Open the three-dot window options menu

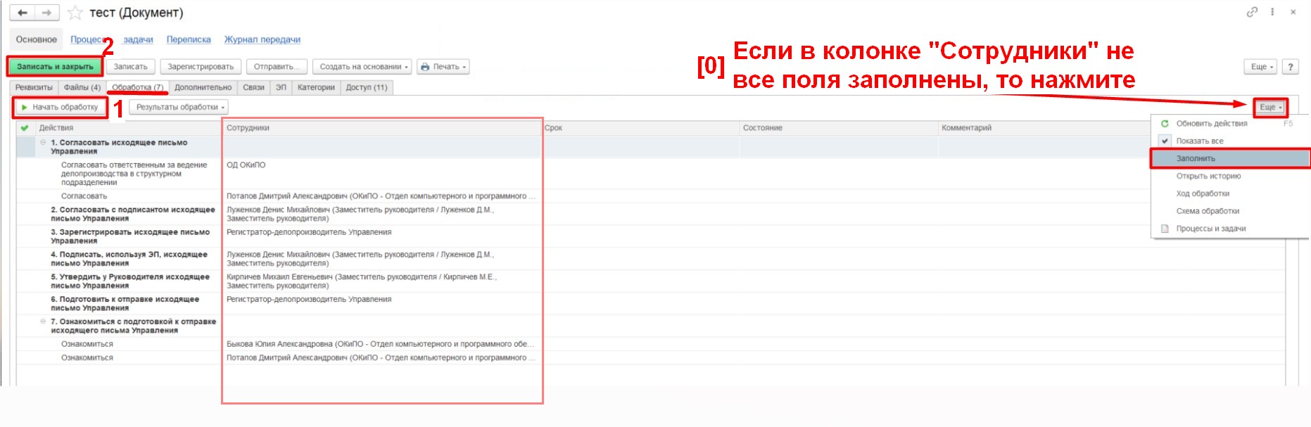(1272, 12)
